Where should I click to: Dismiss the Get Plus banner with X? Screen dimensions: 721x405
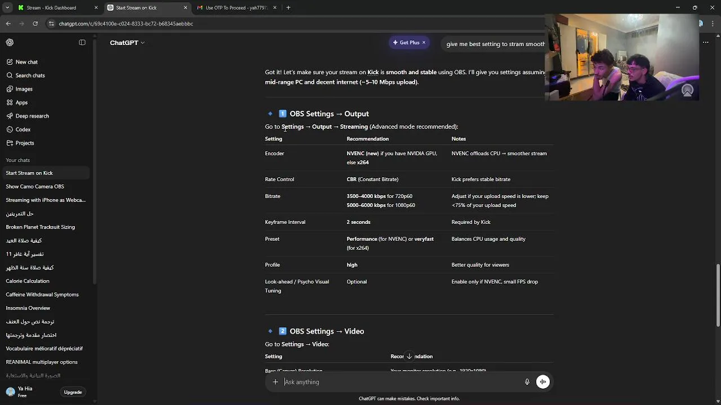coord(424,43)
